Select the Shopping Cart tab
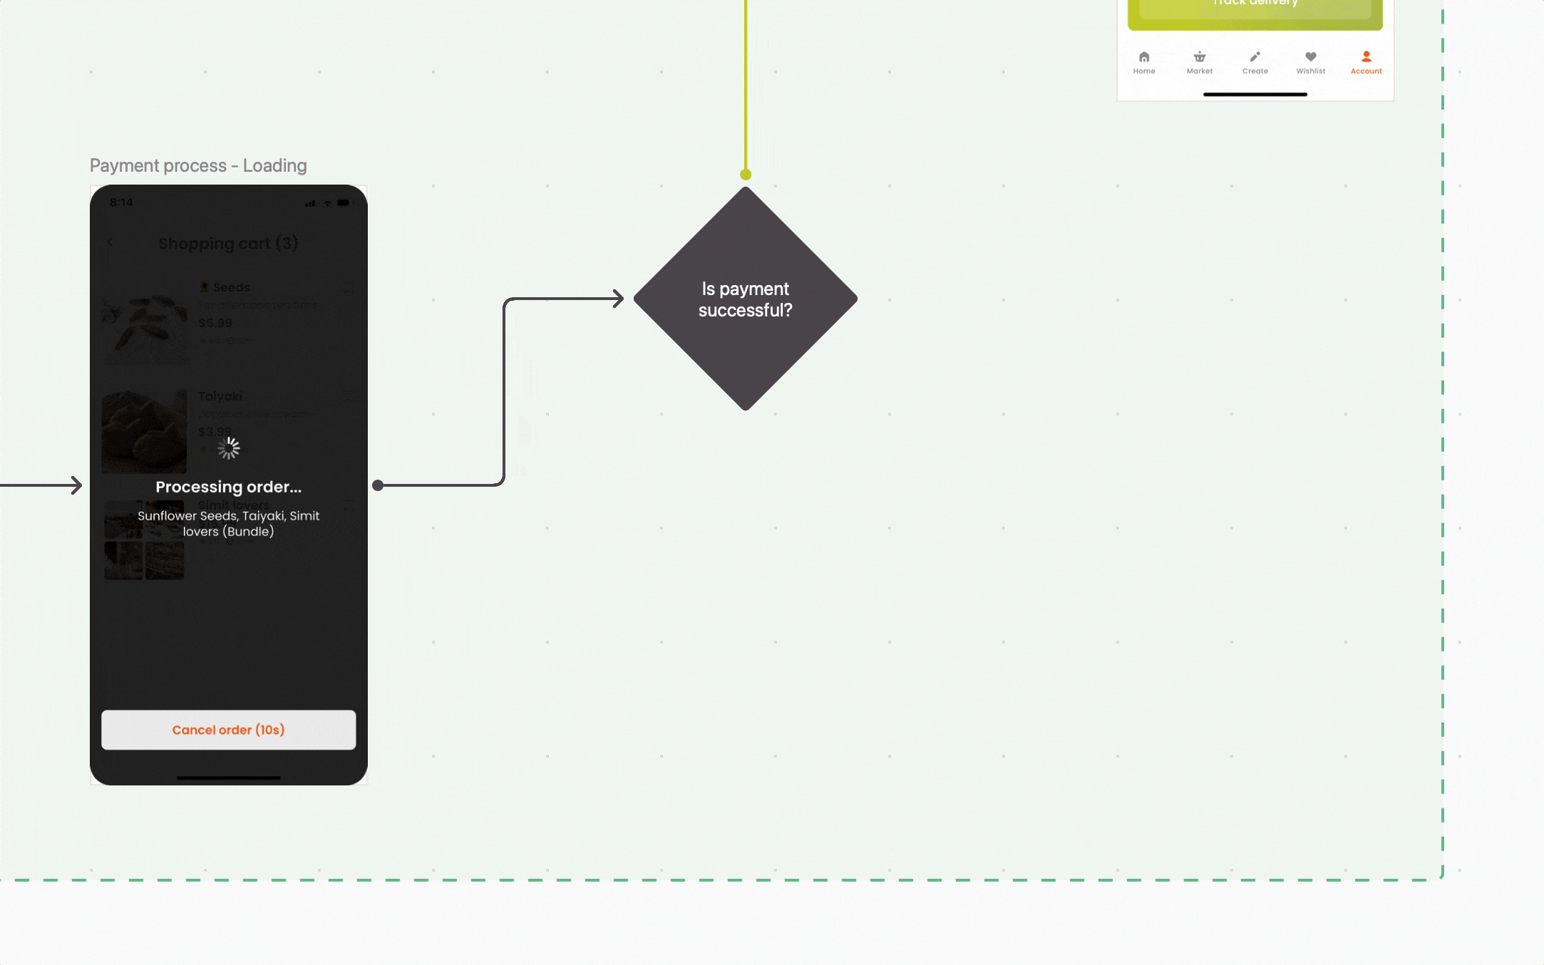Screen dimensions: 1544x965 point(1200,61)
